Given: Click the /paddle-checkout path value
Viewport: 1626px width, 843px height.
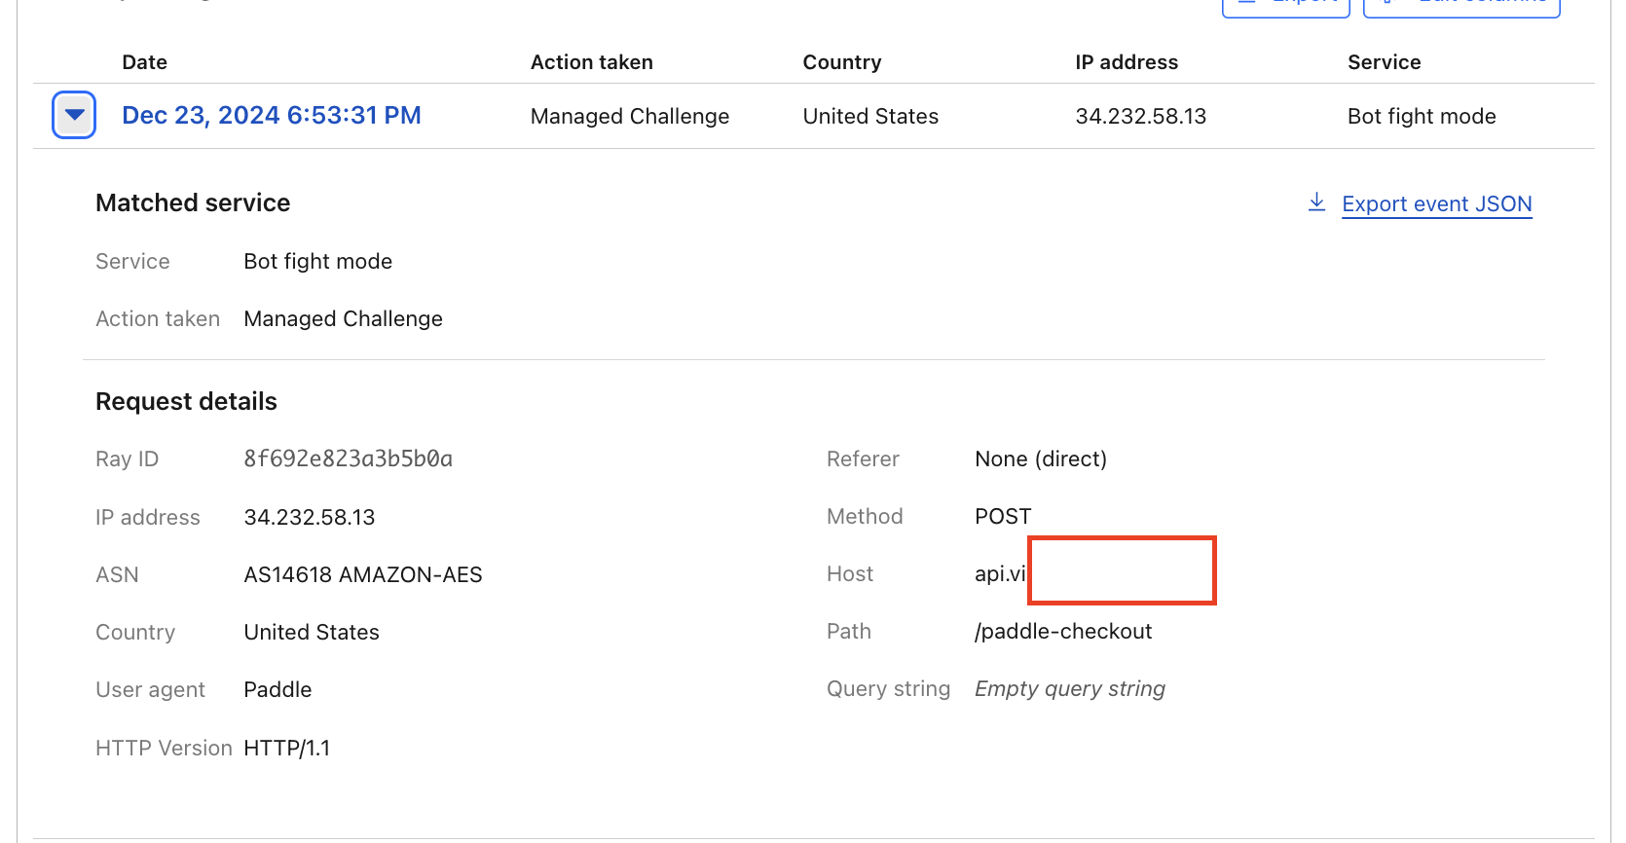Looking at the screenshot, I should [x=1062, y=631].
